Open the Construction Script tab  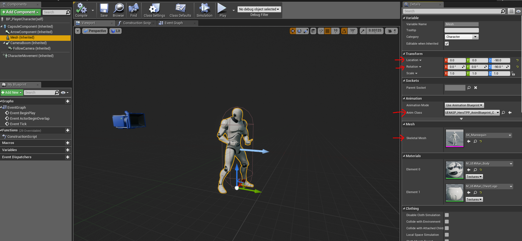pyautogui.click(x=136, y=23)
